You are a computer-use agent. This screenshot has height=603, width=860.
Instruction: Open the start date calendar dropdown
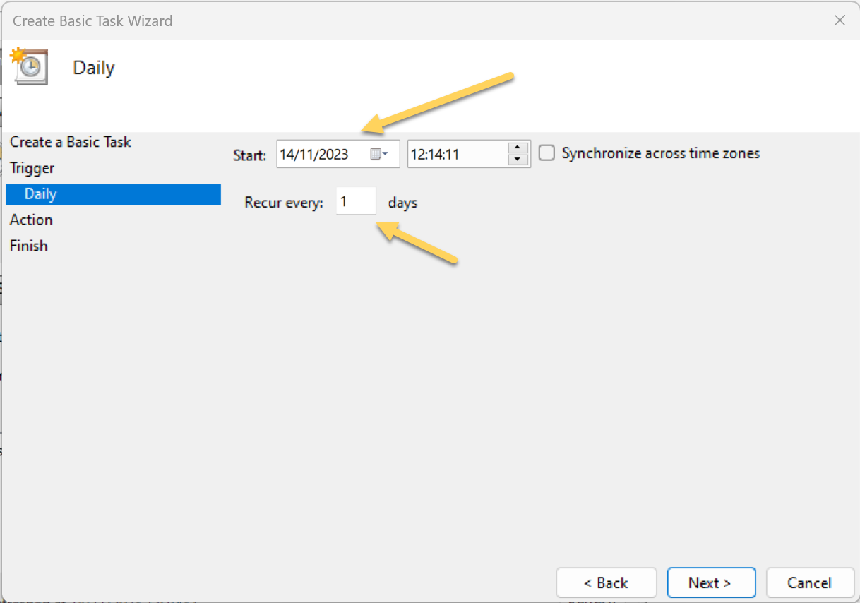pyautogui.click(x=380, y=154)
